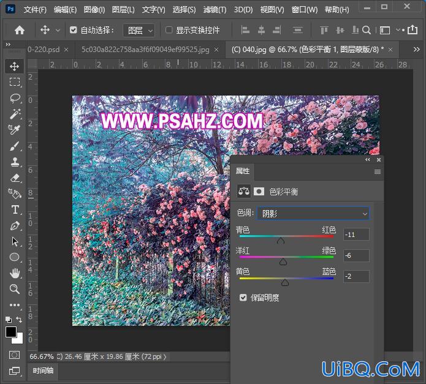Select the Move tool in the toolbox
The height and width of the screenshot is (384, 426).
pos(14,66)
